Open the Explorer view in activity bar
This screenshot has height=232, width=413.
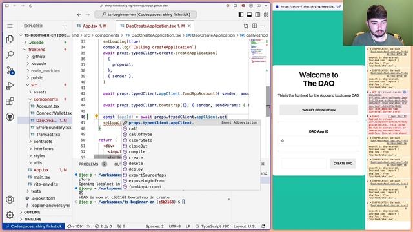[x=10, y=39]
